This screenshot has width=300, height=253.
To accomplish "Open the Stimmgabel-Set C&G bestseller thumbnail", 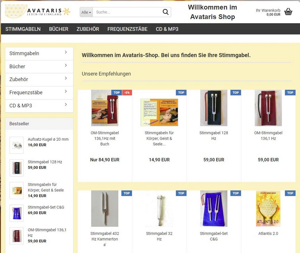I will [17, 213].
